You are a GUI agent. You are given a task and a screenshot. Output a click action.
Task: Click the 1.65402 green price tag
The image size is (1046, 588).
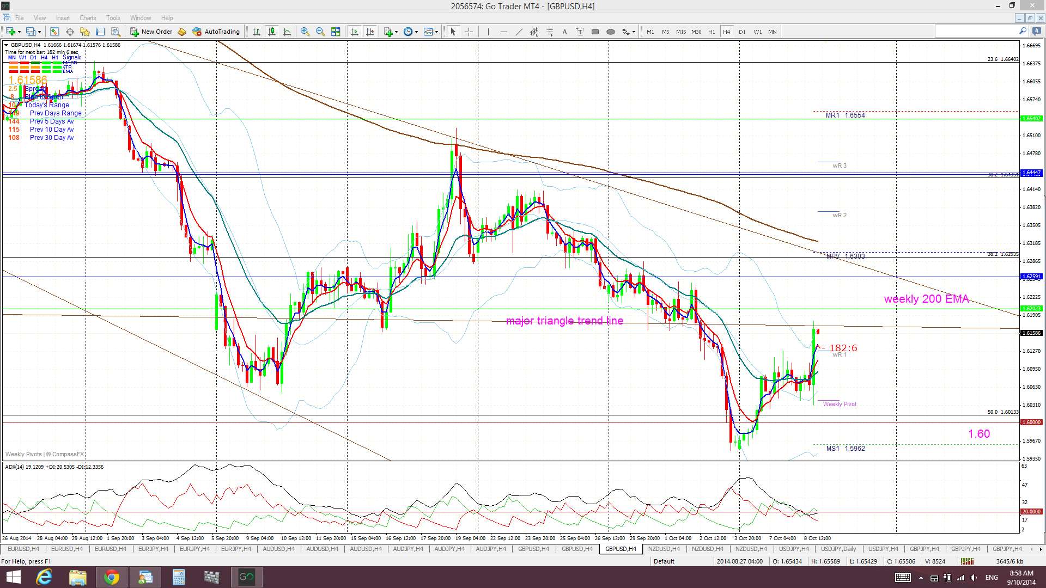(x=1031, y=119)
